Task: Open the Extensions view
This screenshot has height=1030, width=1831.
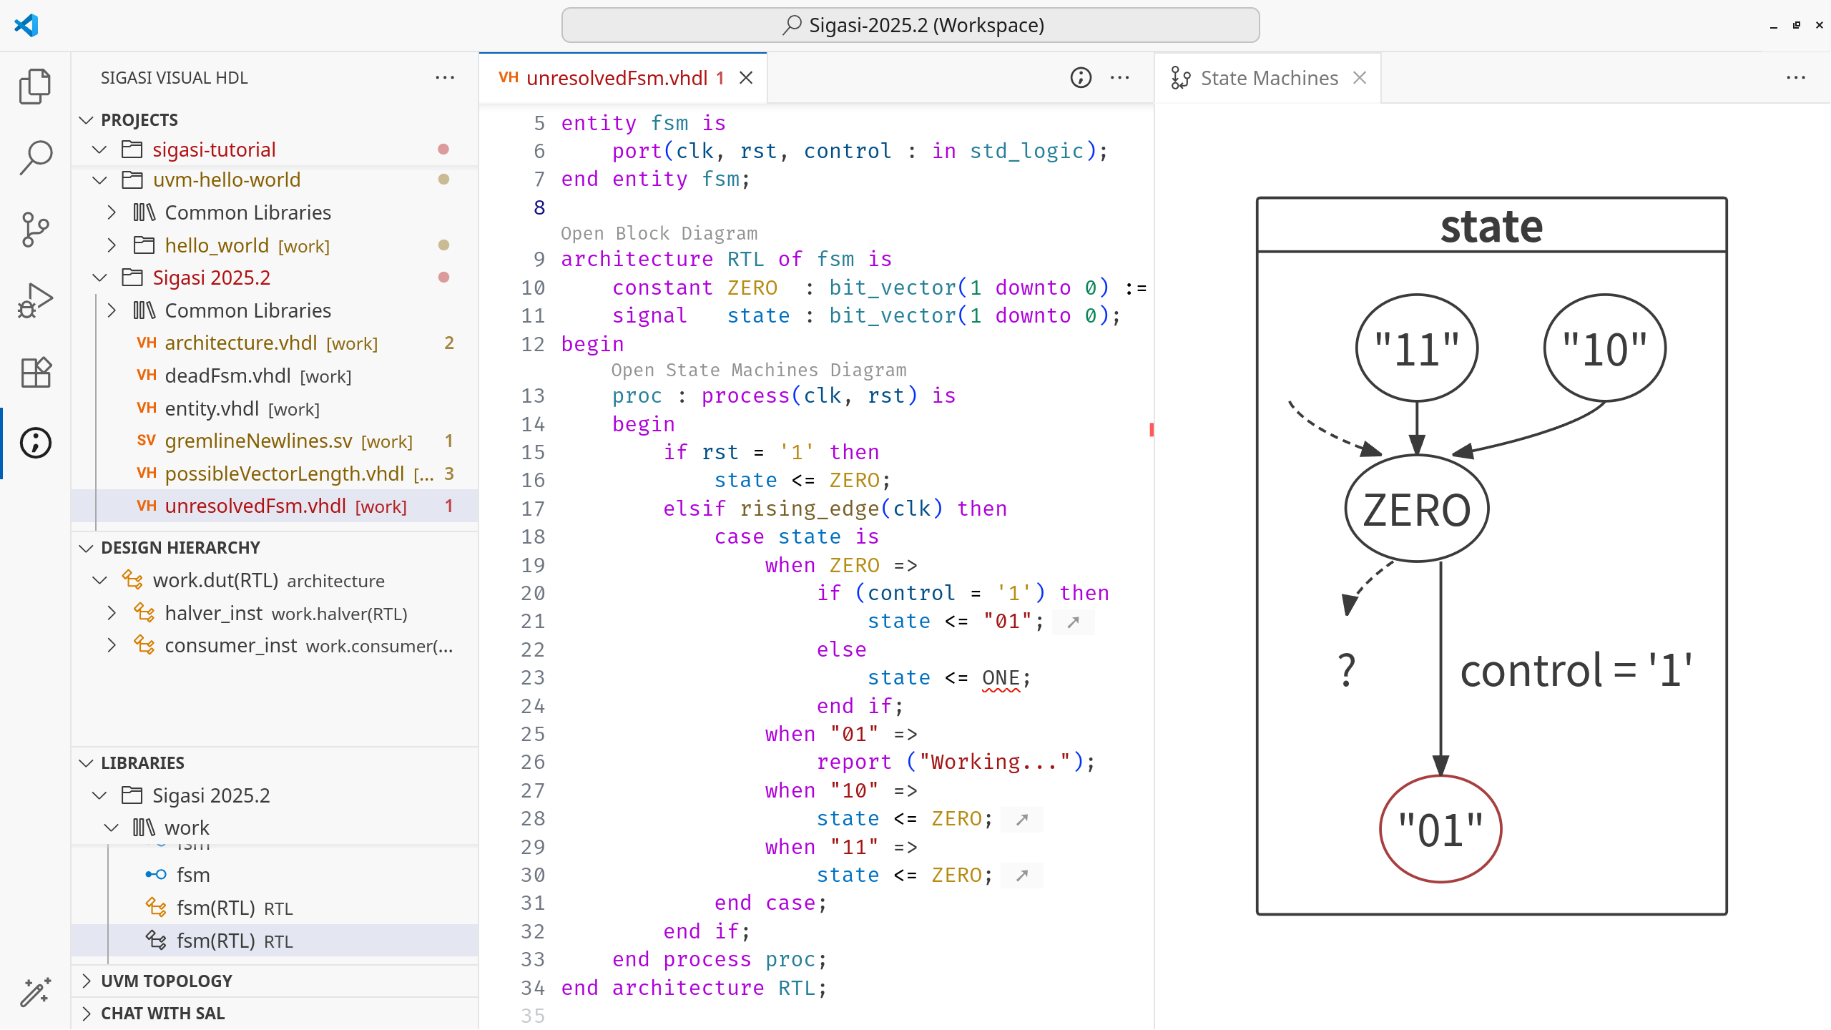Action: point(35,373)
